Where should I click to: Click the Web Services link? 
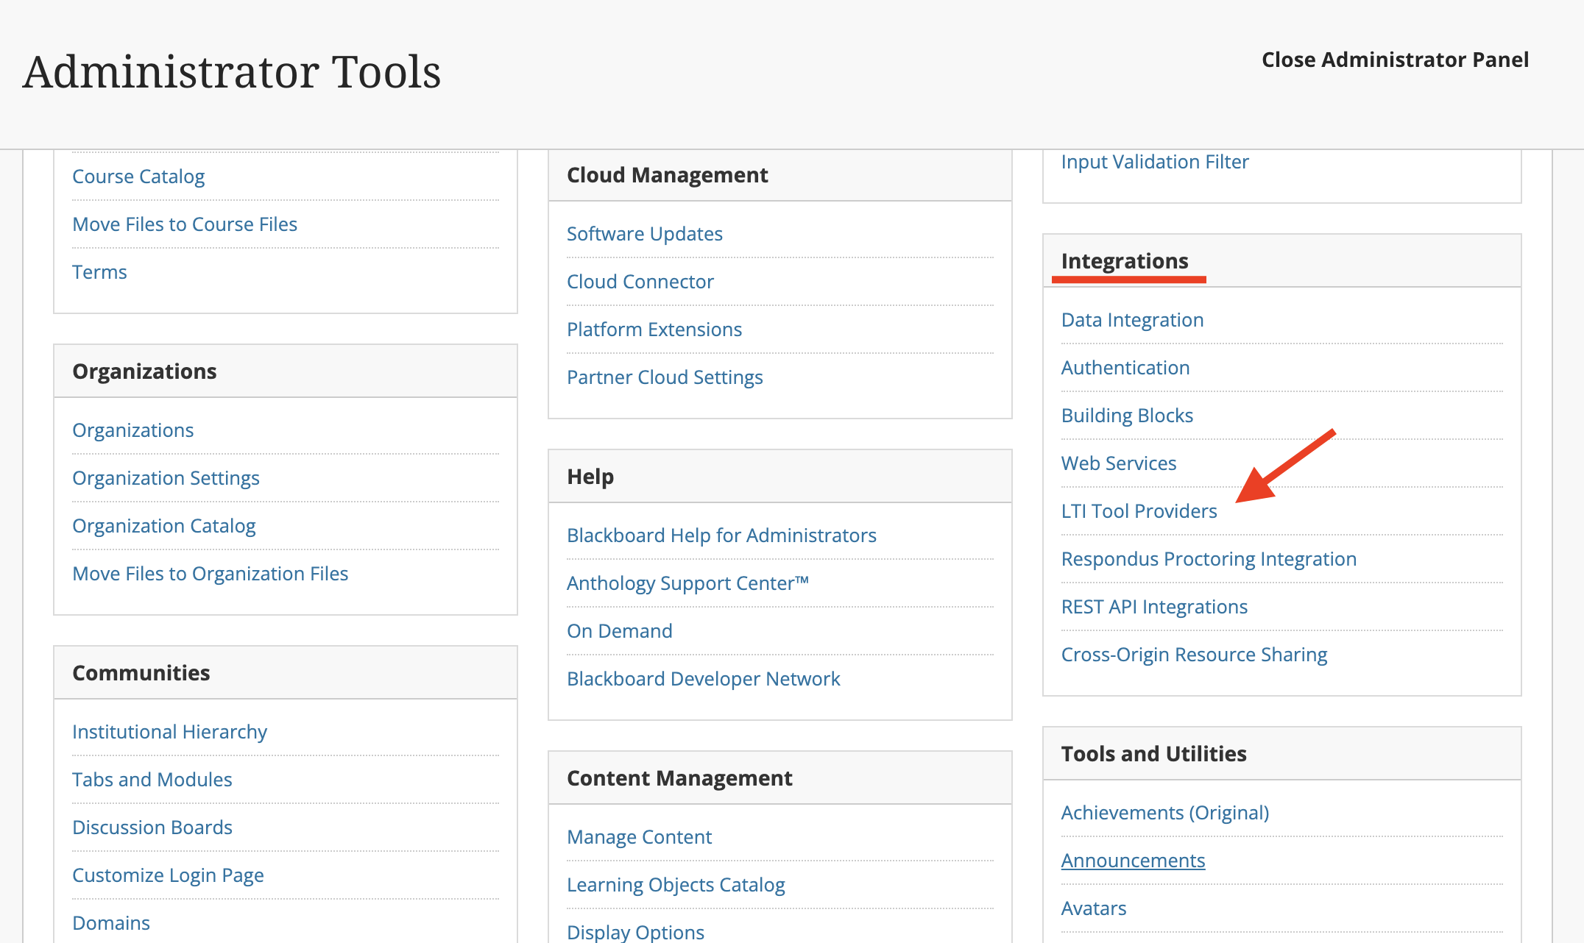[x=1118, y=463]
